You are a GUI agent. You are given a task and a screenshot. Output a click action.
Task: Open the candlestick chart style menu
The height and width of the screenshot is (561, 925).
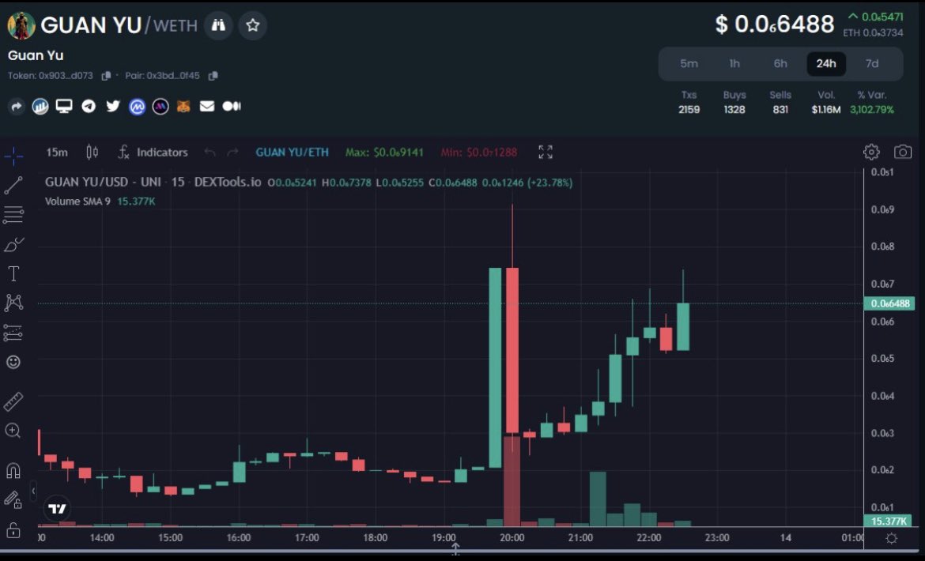point(92,152)
